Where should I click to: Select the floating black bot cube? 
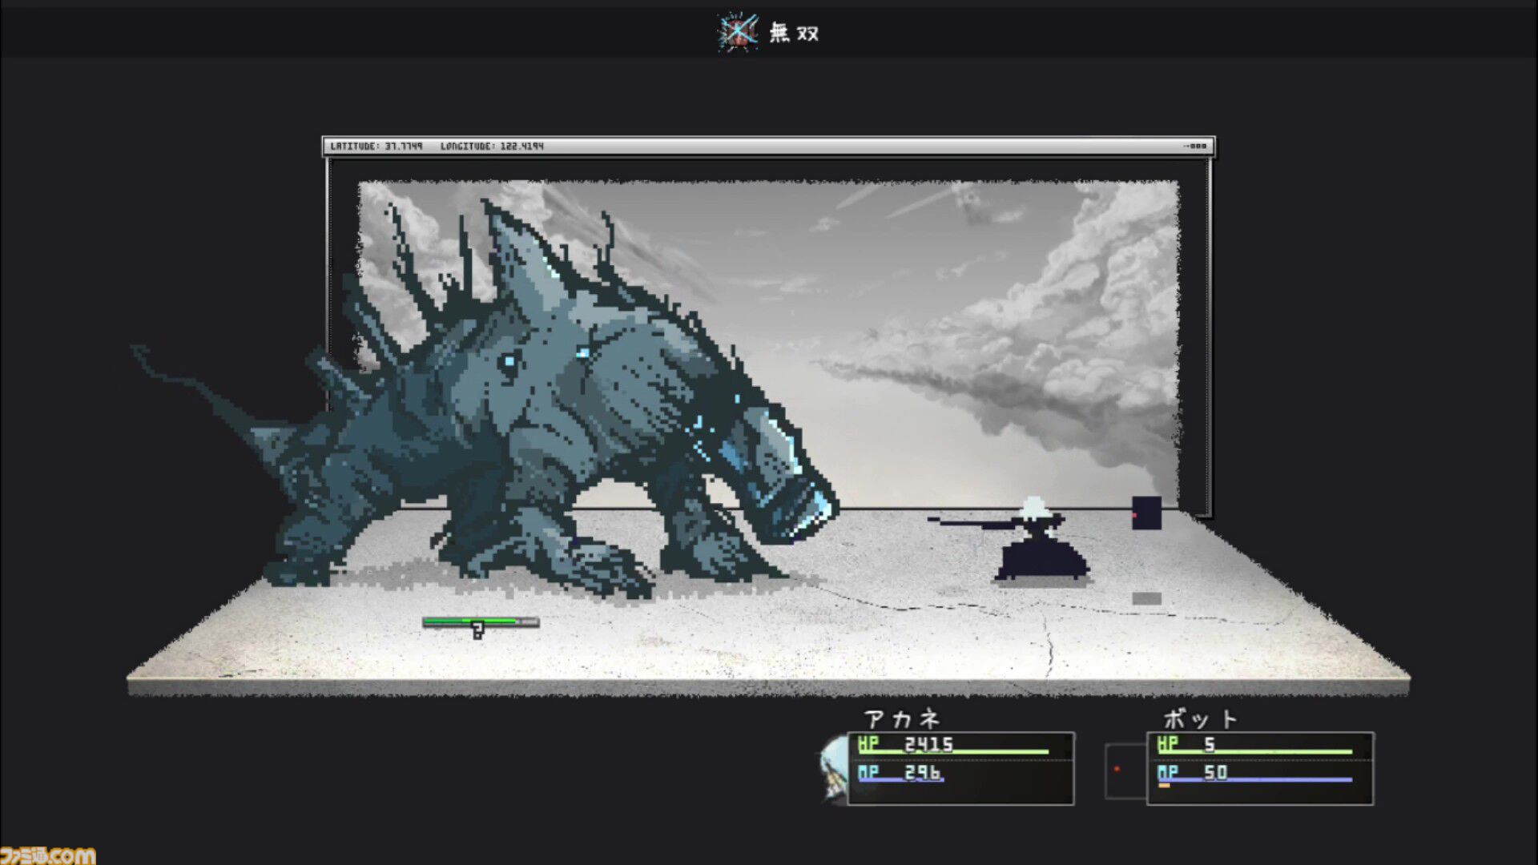[1146, 513]
